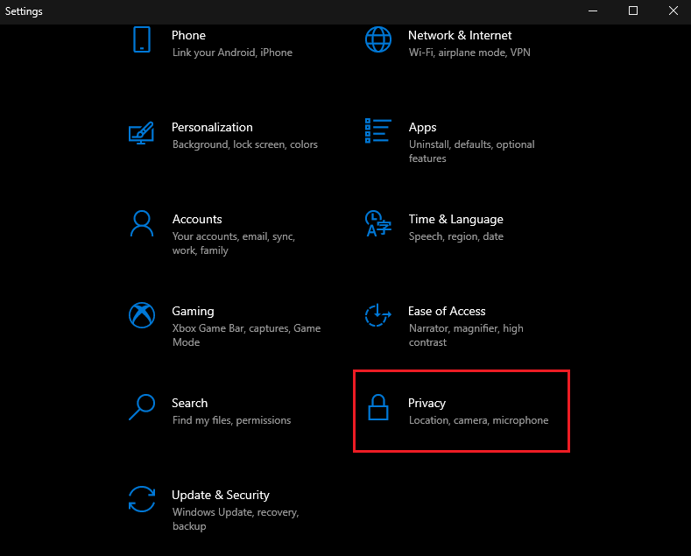Open Apps settings via its heading
The image size is (691, 556).
pos(422,127)
